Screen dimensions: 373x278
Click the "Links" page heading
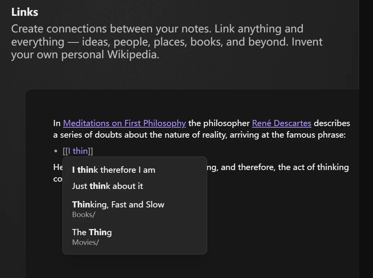(24, 12)
